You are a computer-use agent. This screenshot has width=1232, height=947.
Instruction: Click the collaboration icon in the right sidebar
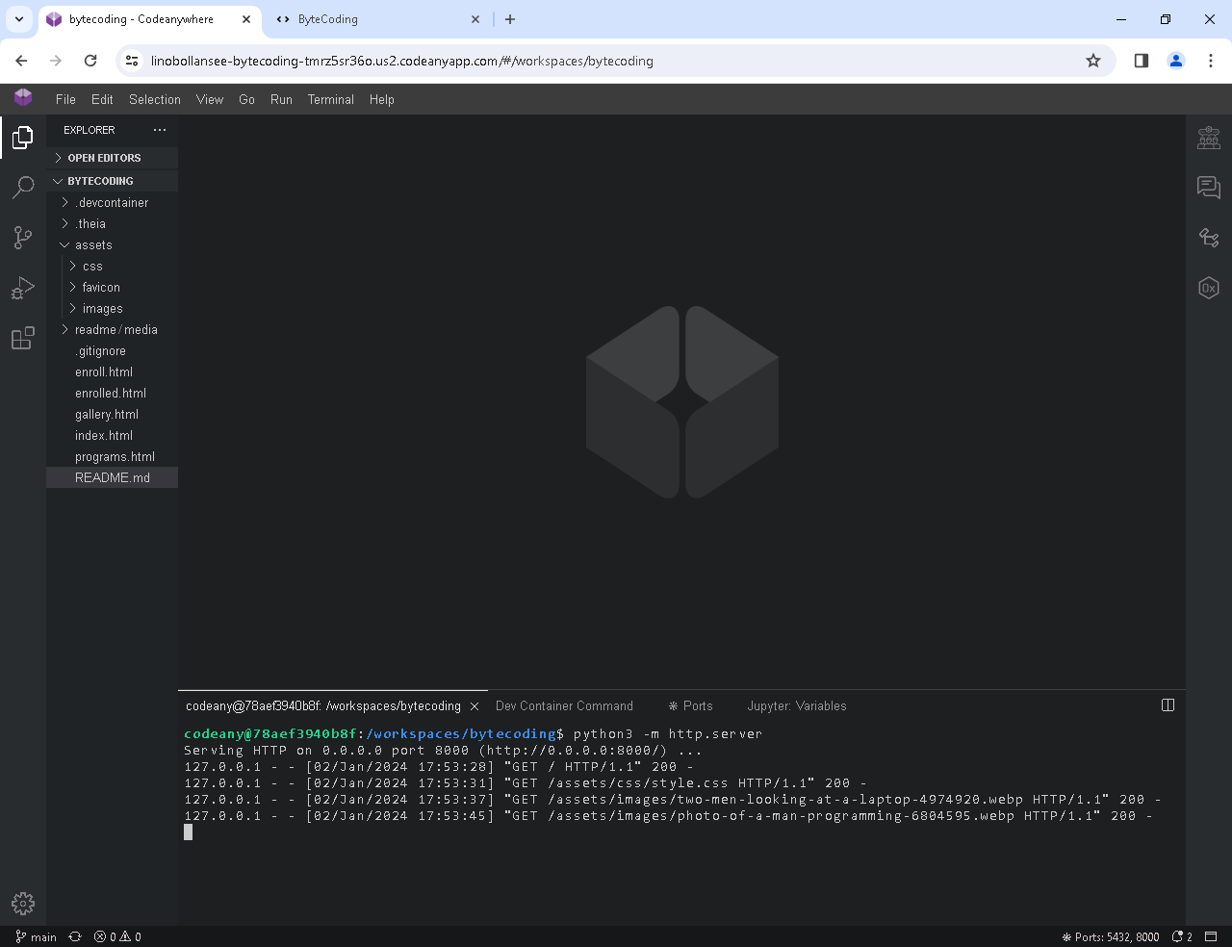tap(1209, 138)
